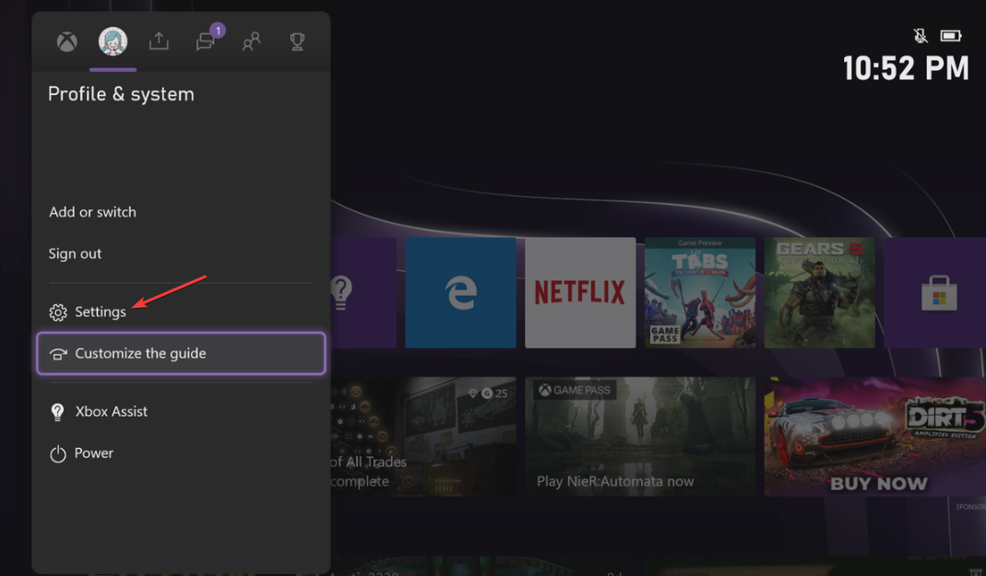The image size is (986, 576).
Task: Open the All Trades complete achievement card
Action: click(x=423, y=437)
